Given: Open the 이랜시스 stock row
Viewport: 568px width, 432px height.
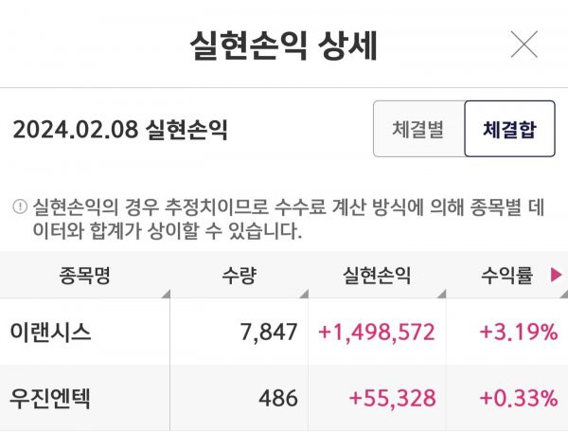Looking at the screenshot, I should tap(284, 332).
